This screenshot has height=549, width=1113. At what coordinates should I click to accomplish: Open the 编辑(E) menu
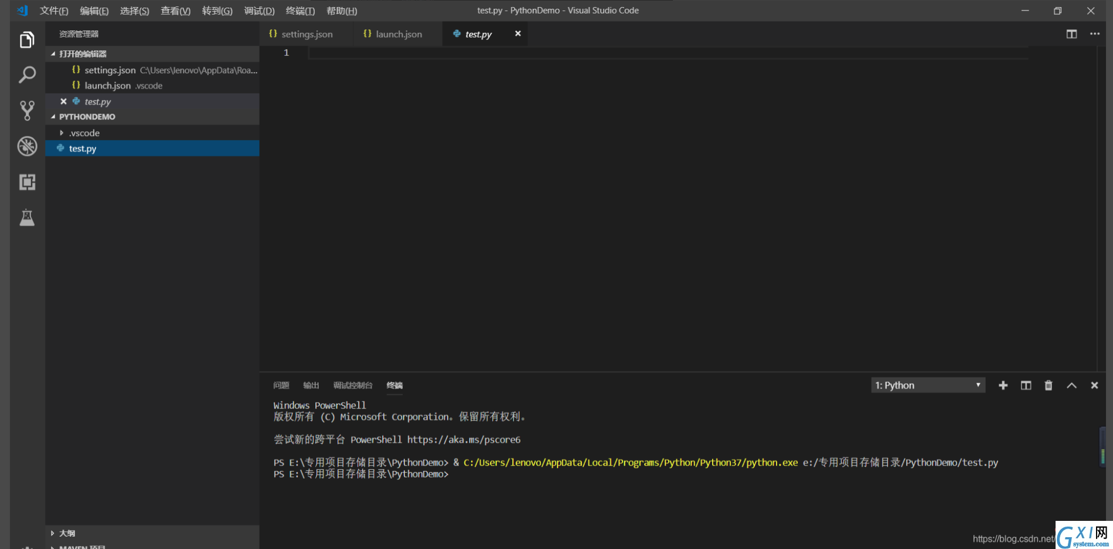[94, 11]
